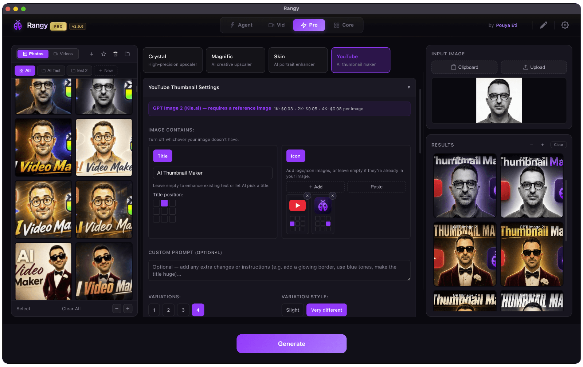This screenshot has width=583, height=367.
Task: Select the Pro mode tab
Action: 309,25
